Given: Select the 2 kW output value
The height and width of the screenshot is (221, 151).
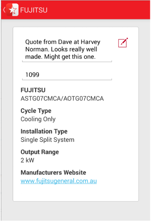Looking at the screenshot, I should pos(27,160).
